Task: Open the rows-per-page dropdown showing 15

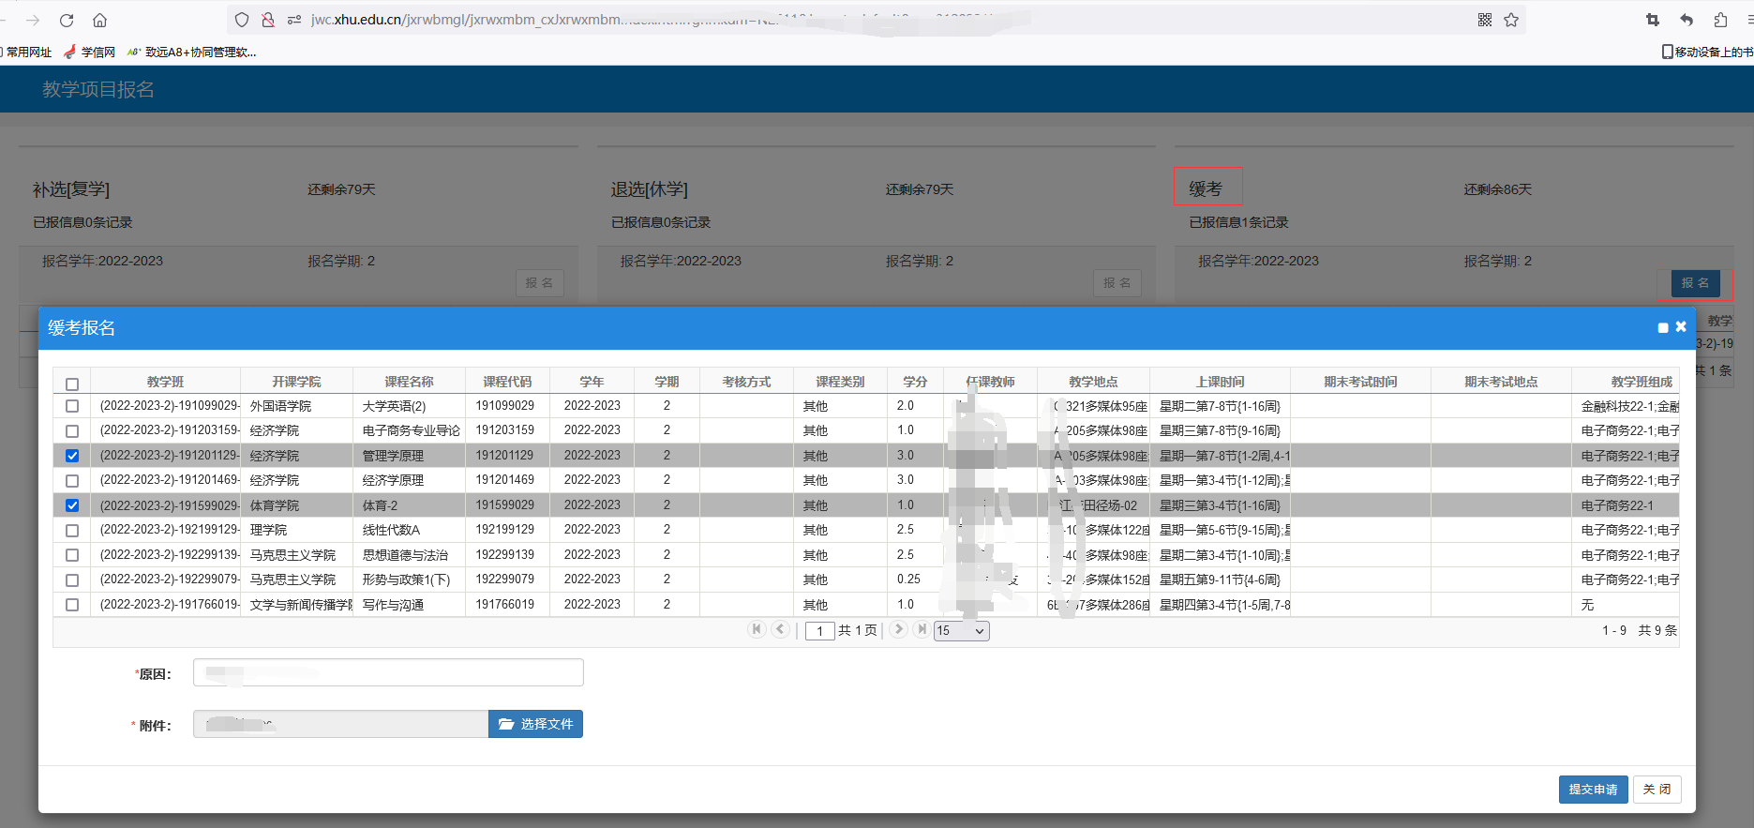Action: tap(961, 631)
